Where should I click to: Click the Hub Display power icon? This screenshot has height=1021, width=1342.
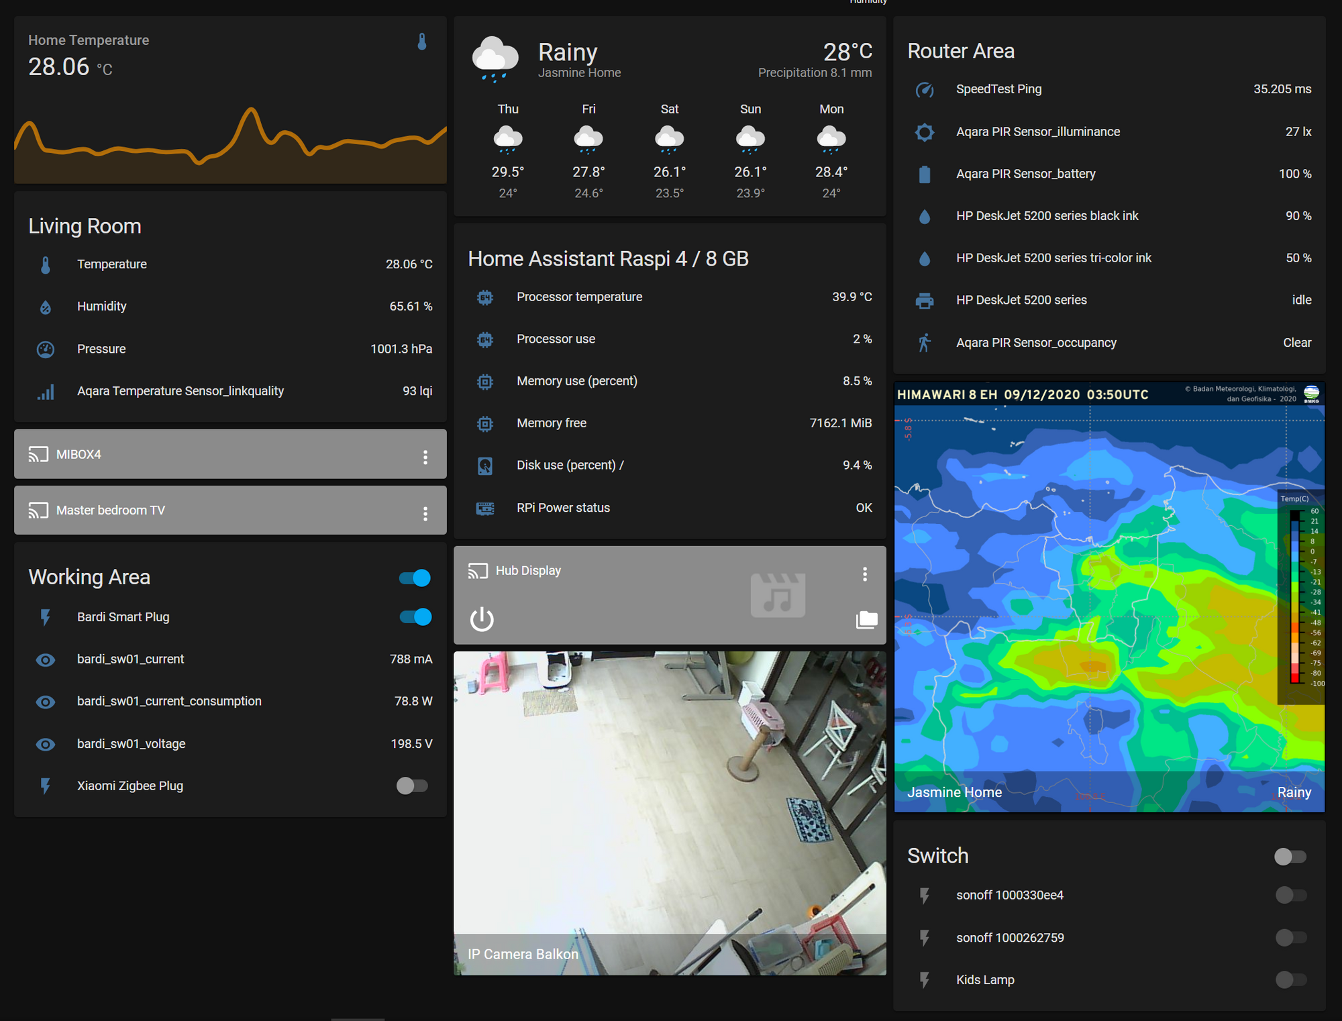point(481,619)
